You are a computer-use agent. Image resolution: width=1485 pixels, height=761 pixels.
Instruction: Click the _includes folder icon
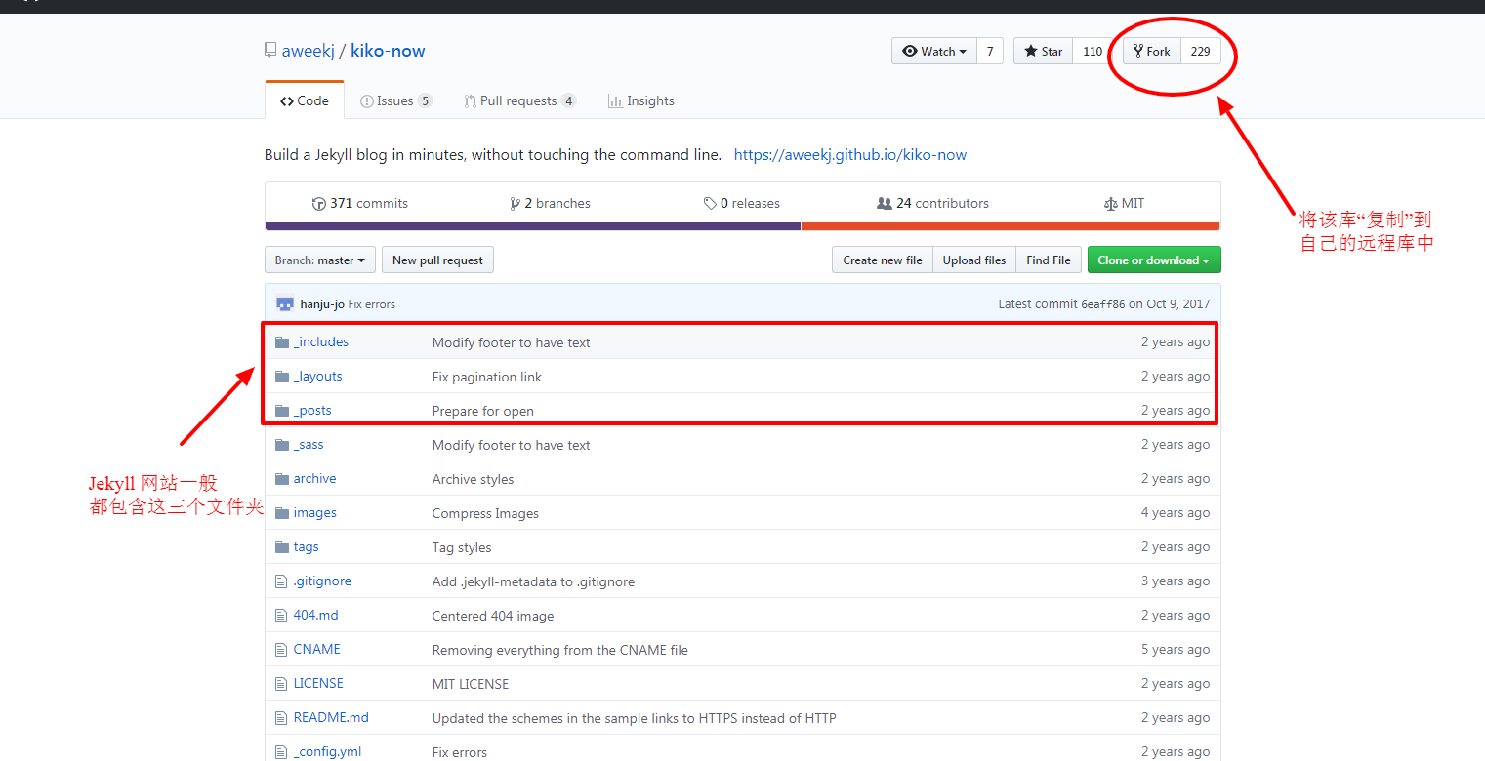(x=282, y=342)
